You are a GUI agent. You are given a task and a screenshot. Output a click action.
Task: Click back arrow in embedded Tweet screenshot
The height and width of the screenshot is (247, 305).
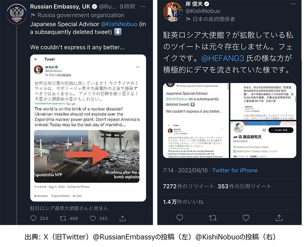(x=36, y=59)
